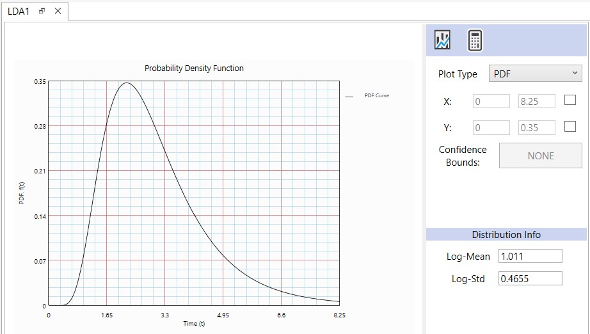The width and height of the screenshot is (590, 334).
Task: Select the Log-Std value field
Action: click(529, 278)
